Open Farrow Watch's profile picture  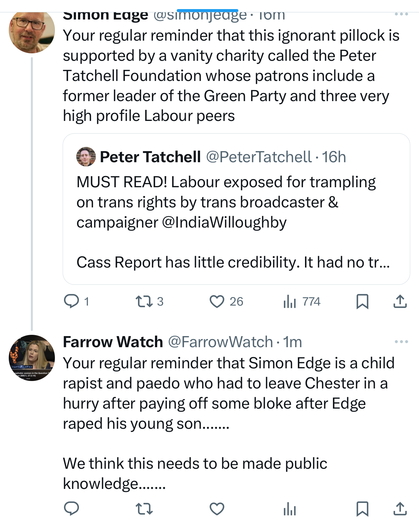point(32,358)
